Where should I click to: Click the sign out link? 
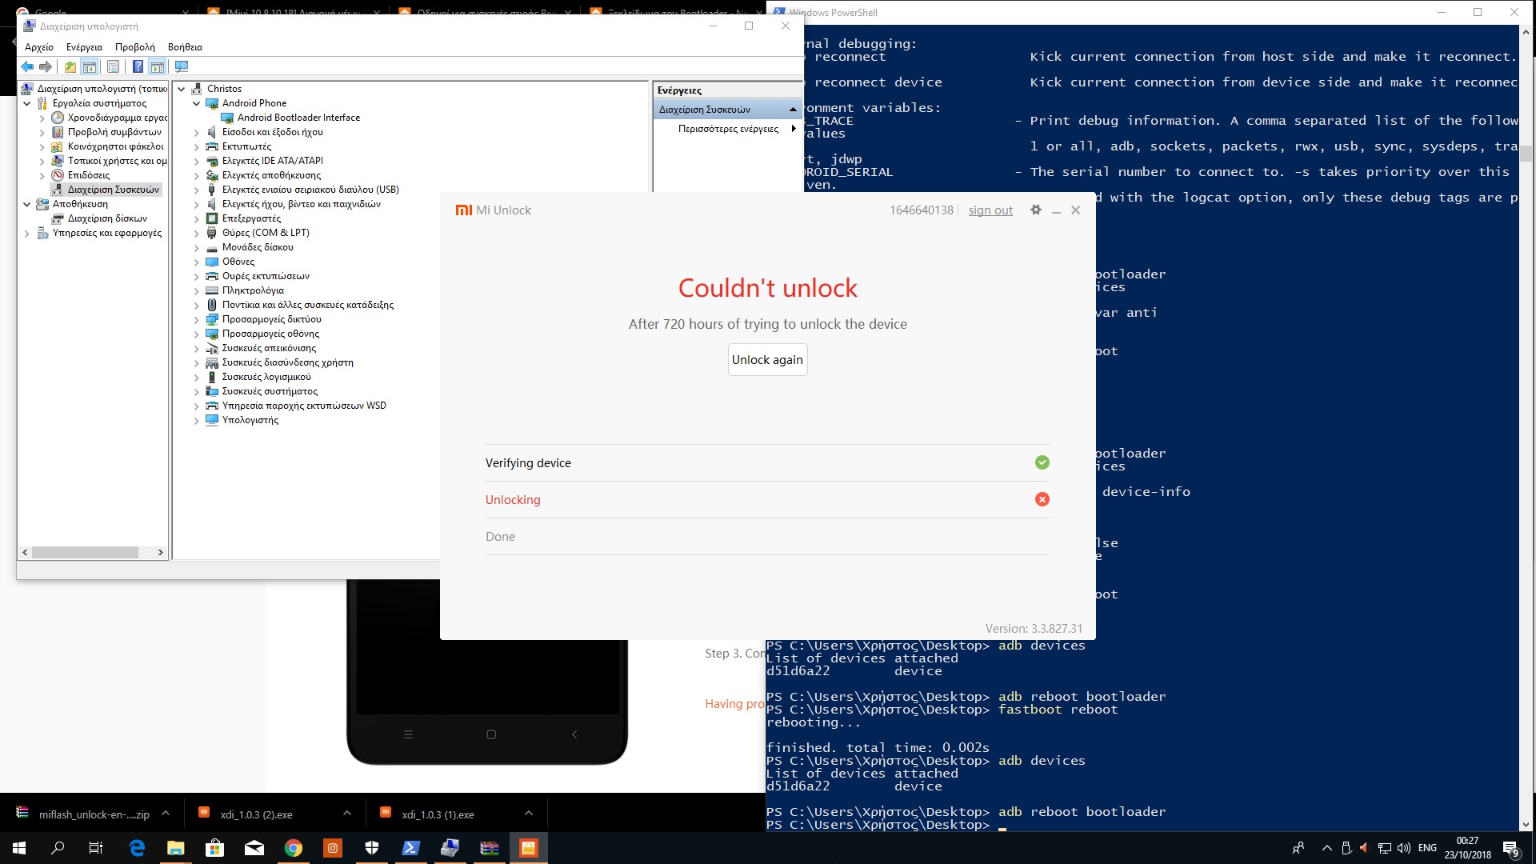click(x=990, y=210)
